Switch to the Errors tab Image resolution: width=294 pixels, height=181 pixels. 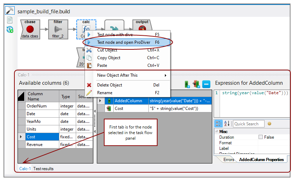(x=229, y=160)
